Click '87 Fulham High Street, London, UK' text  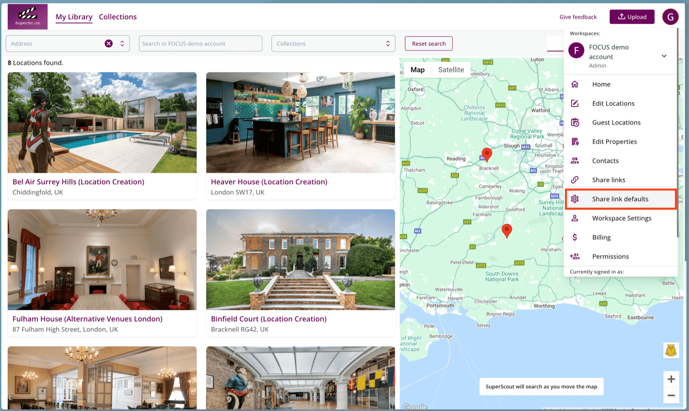click(65, 329)
